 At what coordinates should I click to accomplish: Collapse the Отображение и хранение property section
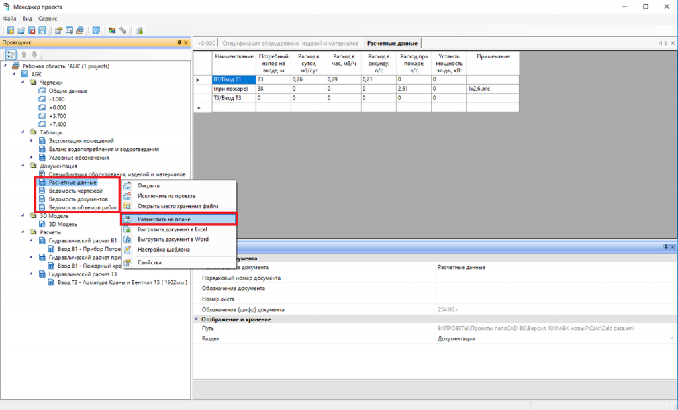196,319
